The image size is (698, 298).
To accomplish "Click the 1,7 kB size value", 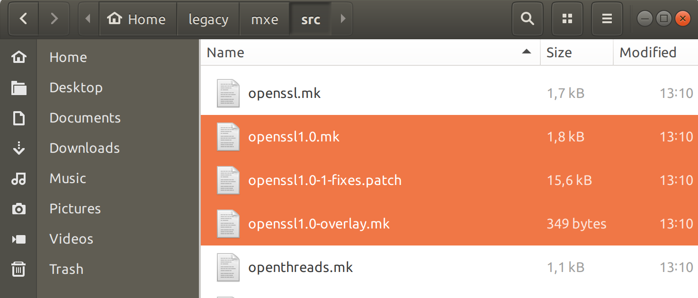I will pyautogui.click(x=566, y=93).
